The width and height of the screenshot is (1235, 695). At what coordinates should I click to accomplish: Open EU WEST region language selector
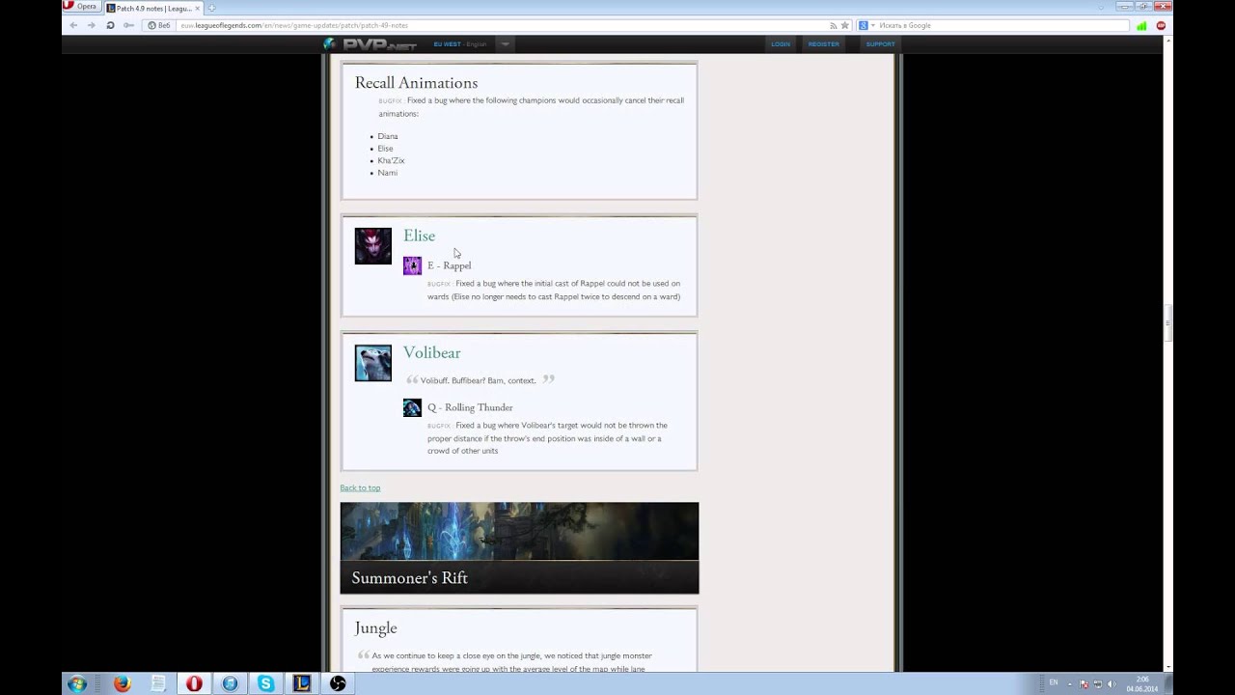coord(459,44)
